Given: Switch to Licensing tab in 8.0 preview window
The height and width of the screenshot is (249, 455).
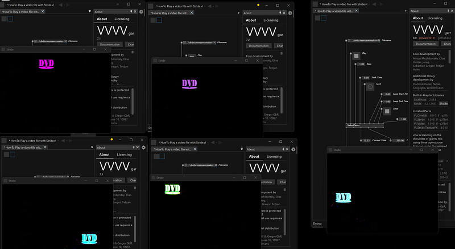Looking at the screenshot, I should [435, 18].
